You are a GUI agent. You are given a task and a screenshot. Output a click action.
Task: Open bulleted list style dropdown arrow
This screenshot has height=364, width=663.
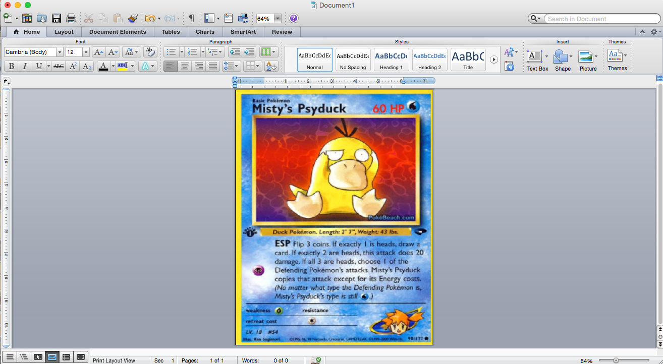point(182,52)
